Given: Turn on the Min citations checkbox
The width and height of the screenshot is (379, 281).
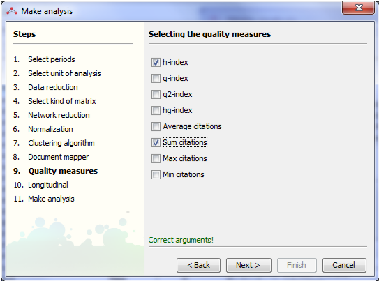Looking at the screenshot, I should pyautogui.click(x=156, y=174).
